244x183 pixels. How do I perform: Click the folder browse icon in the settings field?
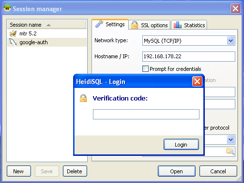(x=230, y=151)
